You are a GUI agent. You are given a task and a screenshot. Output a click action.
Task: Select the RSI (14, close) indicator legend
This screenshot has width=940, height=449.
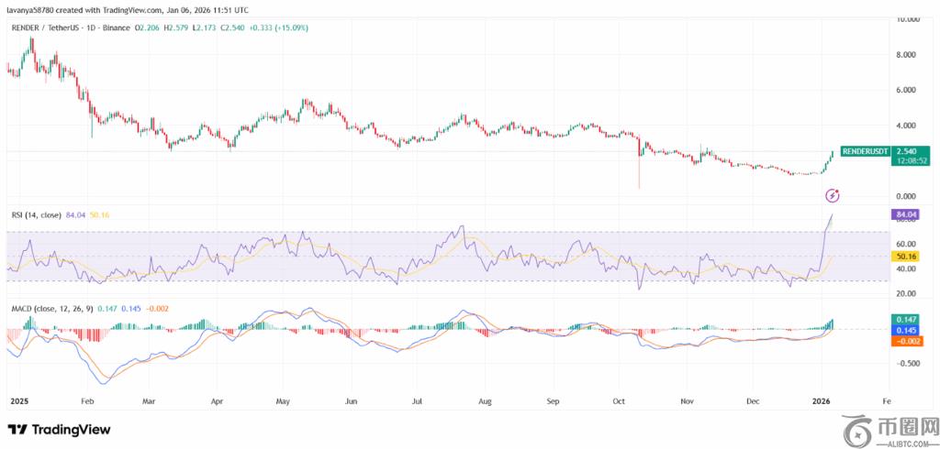(34, 214)
